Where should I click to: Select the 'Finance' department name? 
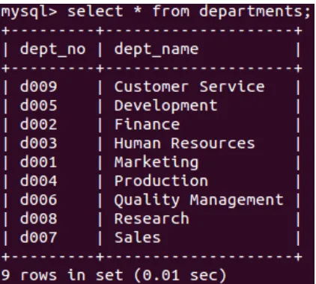[147, 124]
